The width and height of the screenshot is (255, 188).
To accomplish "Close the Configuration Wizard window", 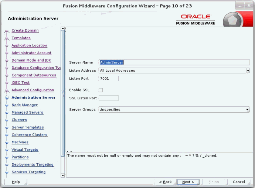I will click(249, 6).
